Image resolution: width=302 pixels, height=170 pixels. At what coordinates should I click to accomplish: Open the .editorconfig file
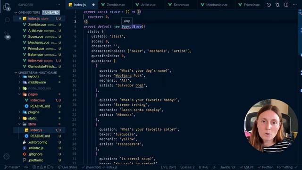click(39, 142)
